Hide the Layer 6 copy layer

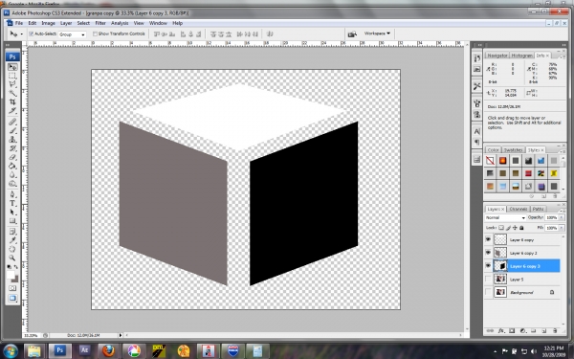coord(488,239)
